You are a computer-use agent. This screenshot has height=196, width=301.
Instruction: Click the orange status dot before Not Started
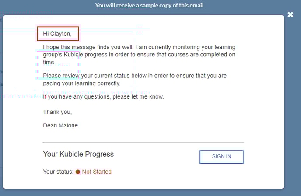[78, 172]
